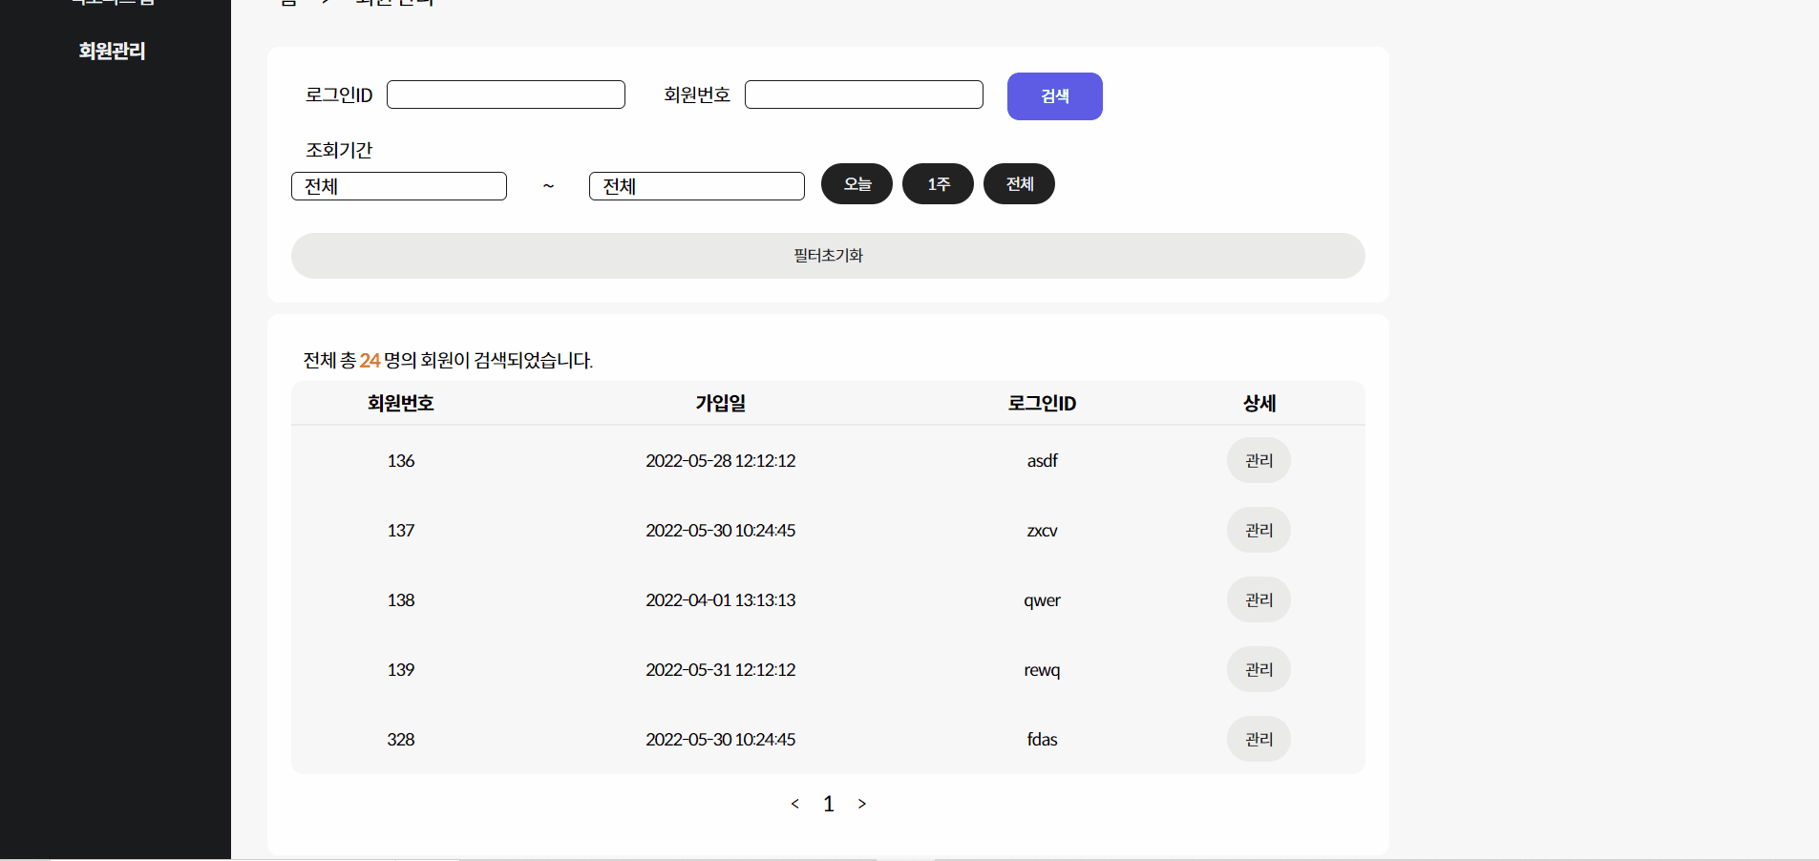Viewport: 1819px width, 861px height.
Task: Click login ID asdf
Action: 1042,460
